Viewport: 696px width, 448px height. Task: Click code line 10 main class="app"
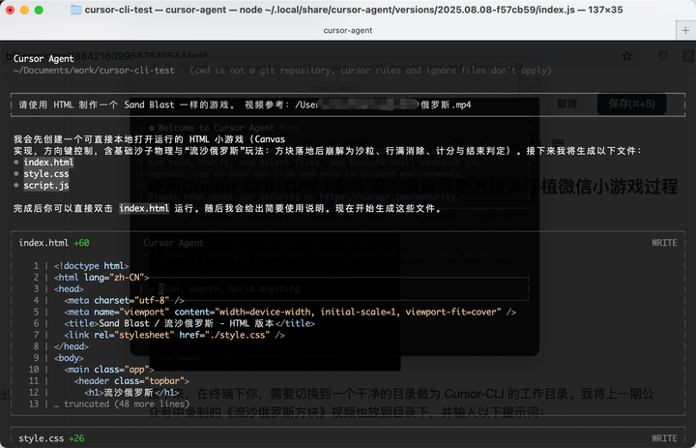pos(108,370)
